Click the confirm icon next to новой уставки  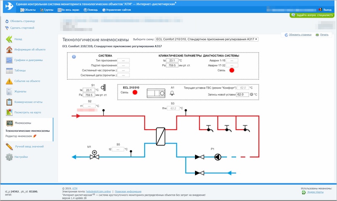[x=251, y=94]
